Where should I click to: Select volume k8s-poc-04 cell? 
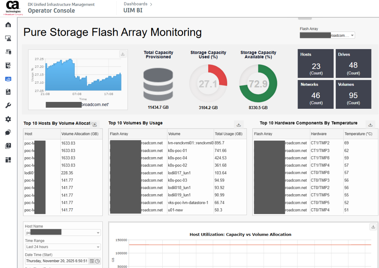click(177, 158)
